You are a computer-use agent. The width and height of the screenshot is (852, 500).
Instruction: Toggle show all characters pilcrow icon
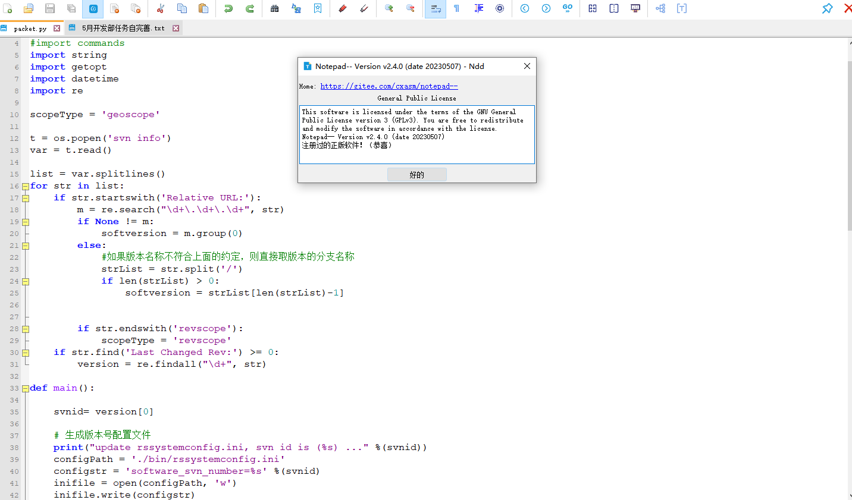457,8
